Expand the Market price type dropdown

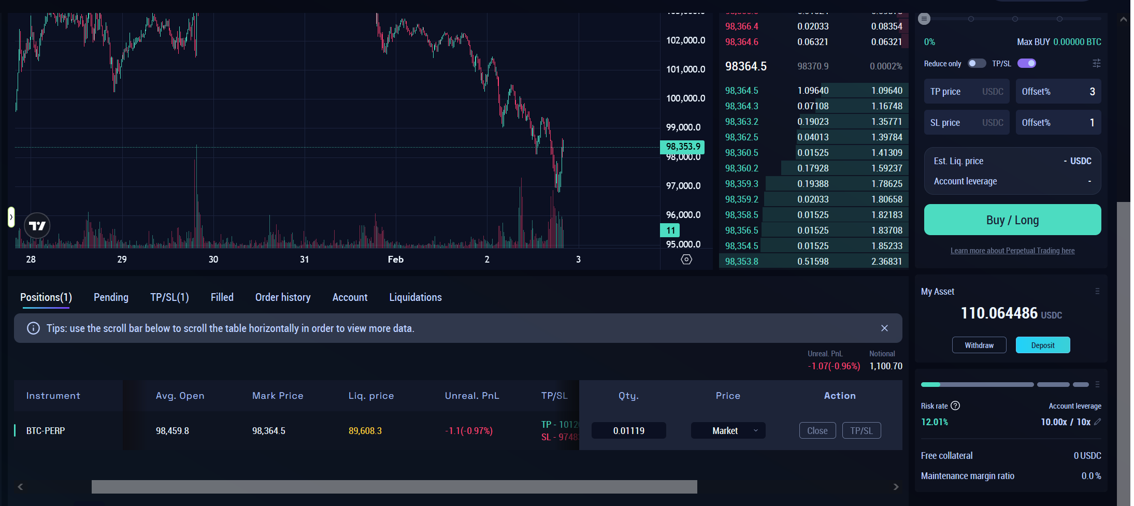tap(728, 431)
